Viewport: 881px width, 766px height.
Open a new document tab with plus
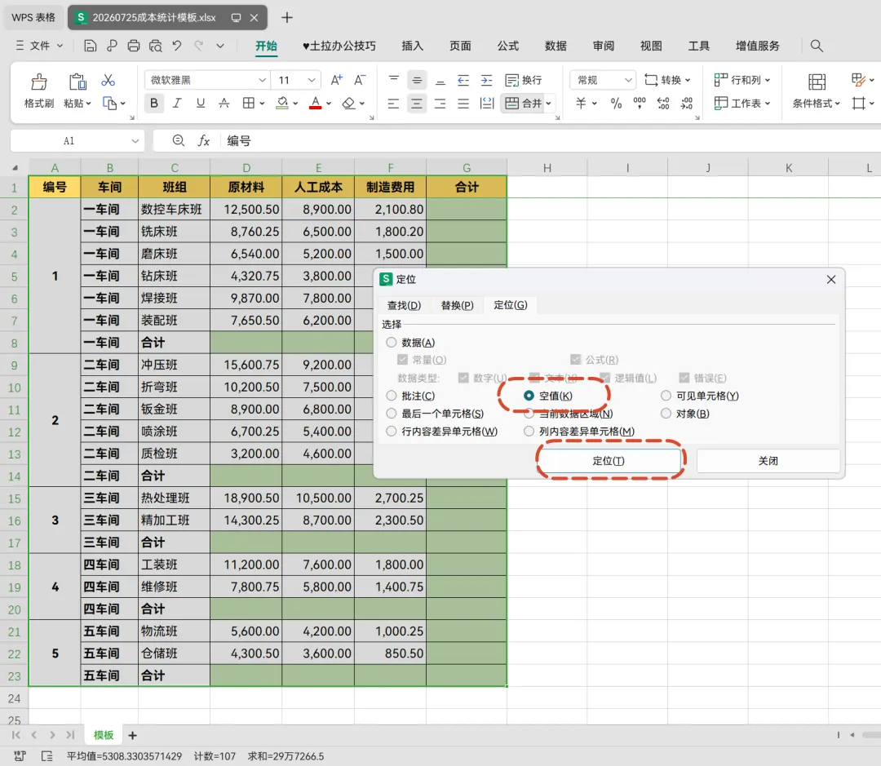[287, 17]
